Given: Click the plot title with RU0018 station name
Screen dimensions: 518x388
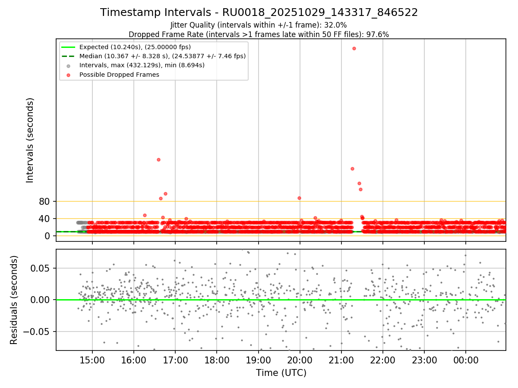Looking at the screenshot, I should (259, 13).
